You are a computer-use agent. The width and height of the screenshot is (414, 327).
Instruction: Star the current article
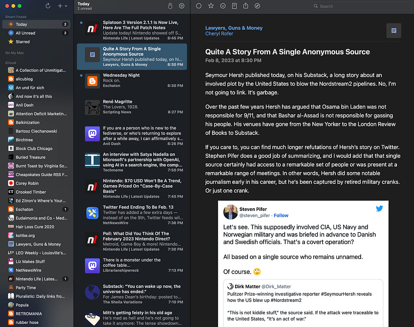(x=211, y=6)
